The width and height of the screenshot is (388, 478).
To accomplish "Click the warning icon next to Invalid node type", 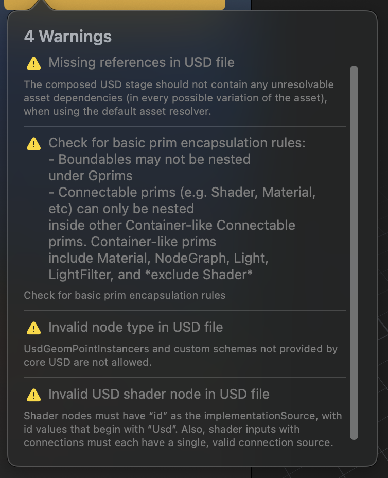I will click(x=33, y=328).
